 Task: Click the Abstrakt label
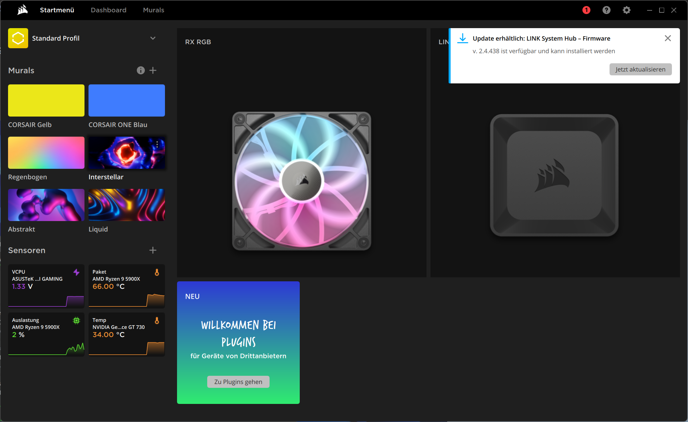tap(21, 229)
